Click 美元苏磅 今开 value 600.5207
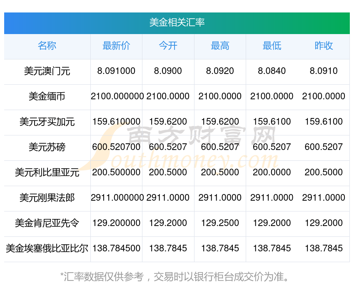Viewport: 354px width, 290px height. click(168, 147)
